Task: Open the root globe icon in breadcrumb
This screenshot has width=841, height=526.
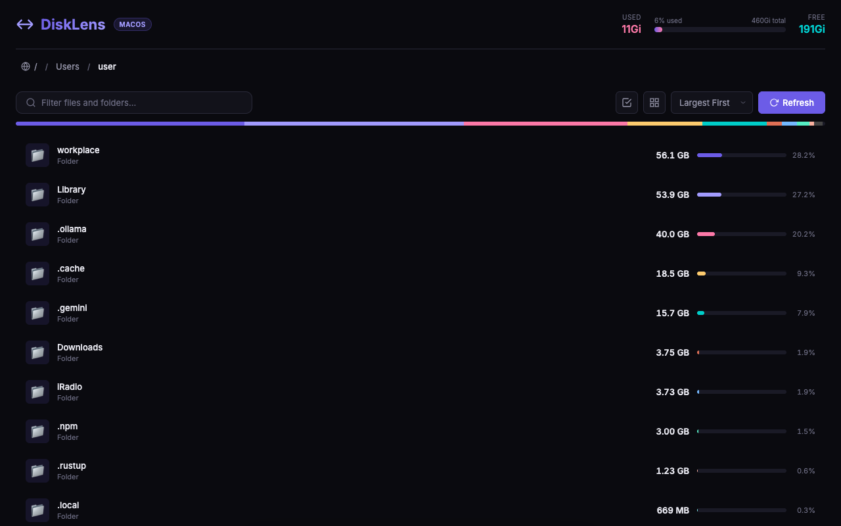Action: (x=26, y=66)
